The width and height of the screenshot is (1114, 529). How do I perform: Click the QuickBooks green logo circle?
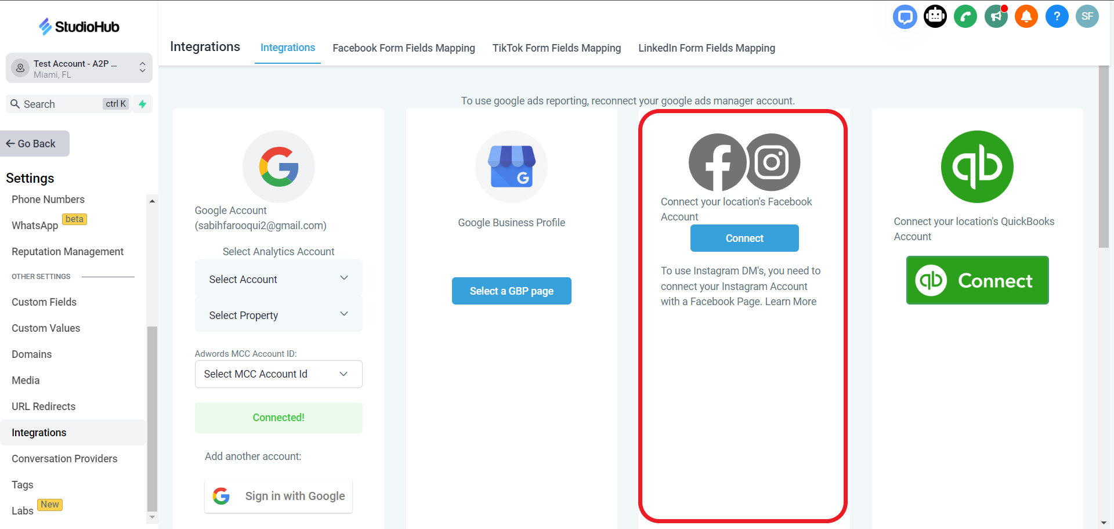click(977, 166)
